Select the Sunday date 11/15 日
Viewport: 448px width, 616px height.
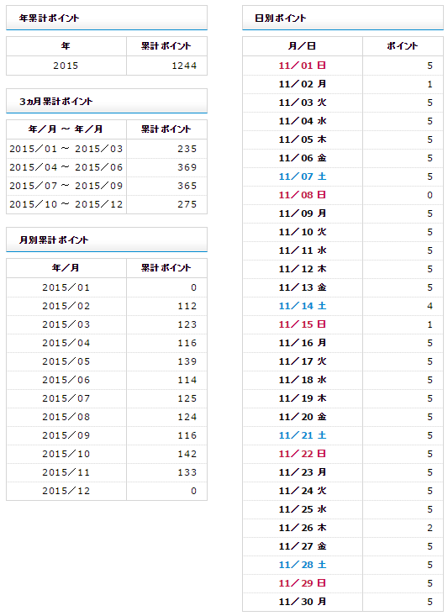pos(303,324)
